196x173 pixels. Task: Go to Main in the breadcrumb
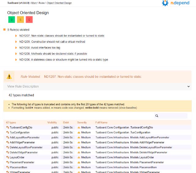(34, 3)
